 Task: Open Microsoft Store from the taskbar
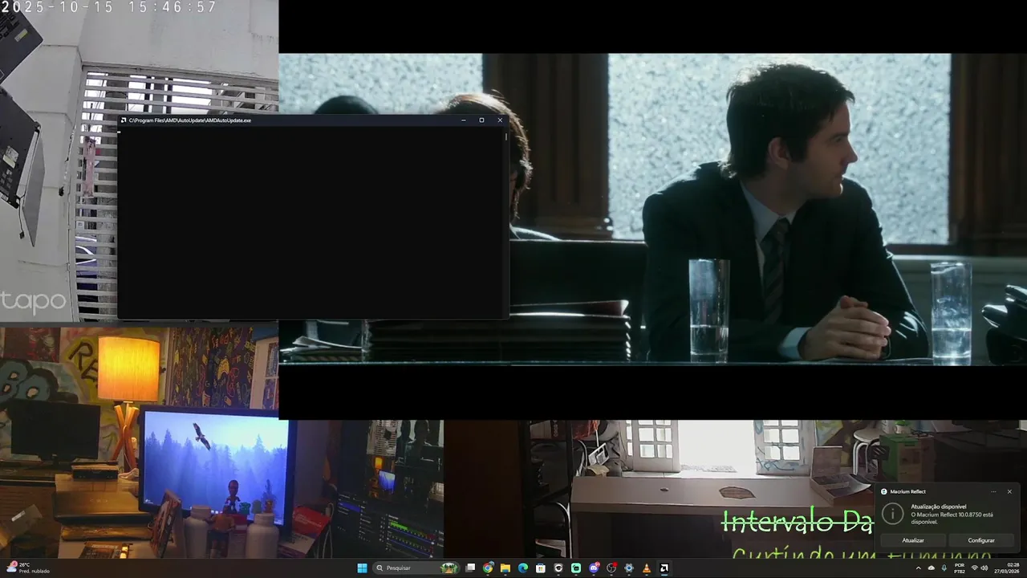point(541,568)
